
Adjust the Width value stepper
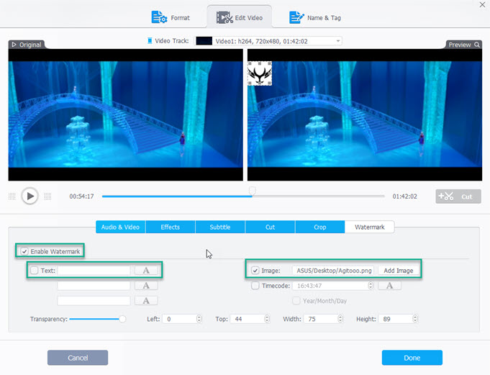coord(340,319)
